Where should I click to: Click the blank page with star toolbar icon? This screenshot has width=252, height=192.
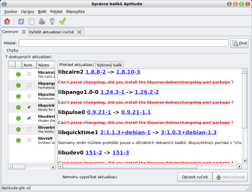pyautogui.click(x=32, y=21)
